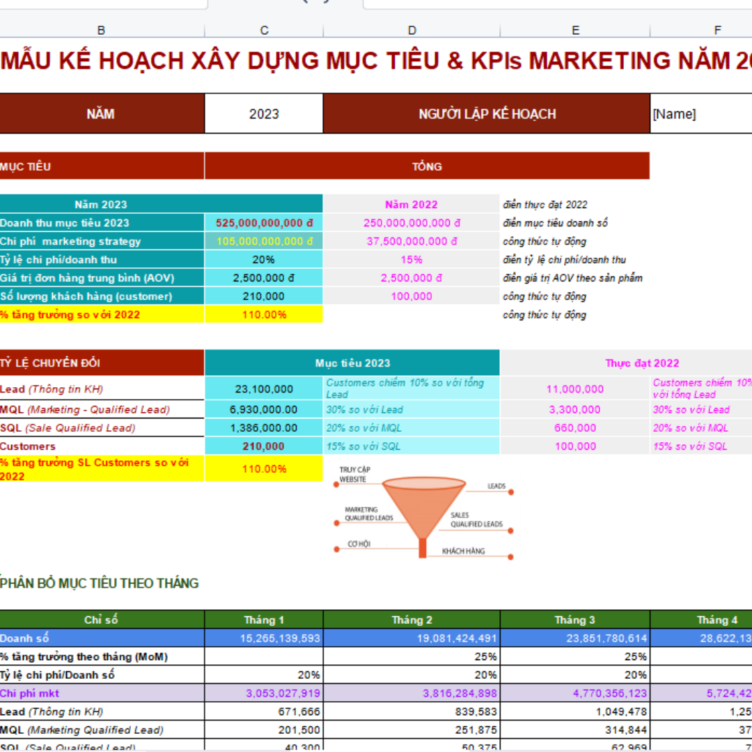Click the purple 'Chi phí mkt' row label
The image size is (752, 752).
click(x=102, y=693)
